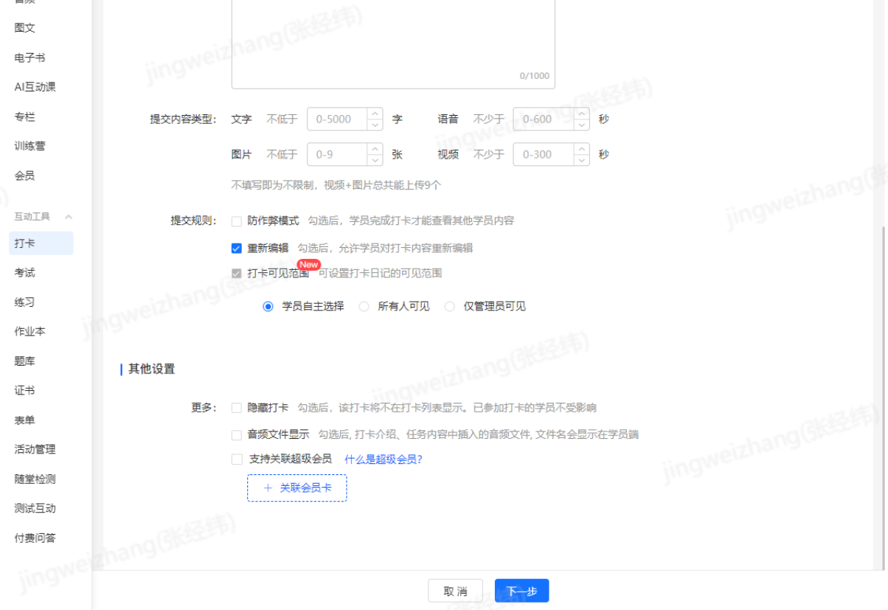Uncheck the 重新编辑 checkbox
The image size is (888, 610).
(237, 248)
